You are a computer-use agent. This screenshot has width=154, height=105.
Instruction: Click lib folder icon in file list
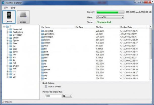(x=42, y=64)
